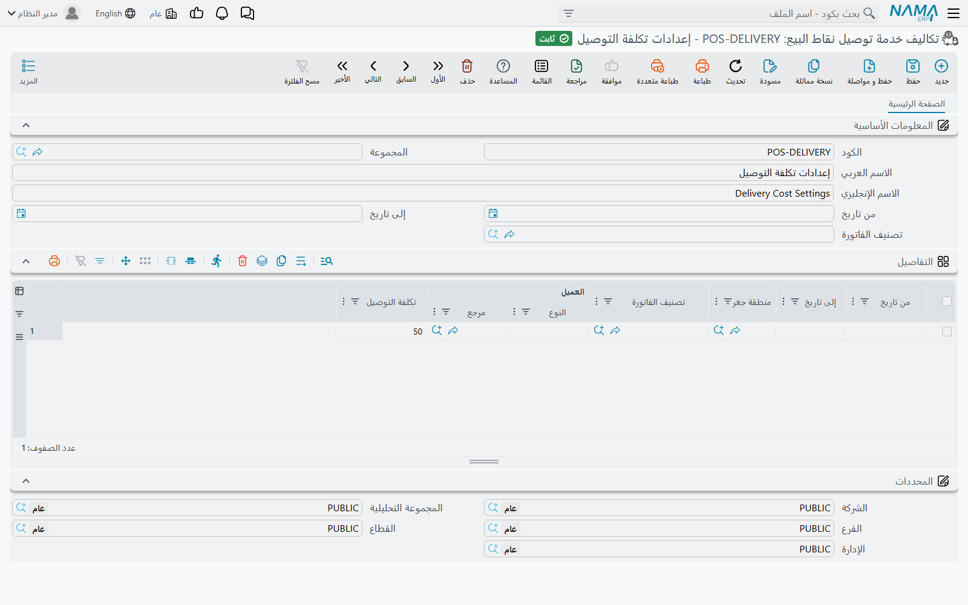Focus the search file name field

coord(718,13)
